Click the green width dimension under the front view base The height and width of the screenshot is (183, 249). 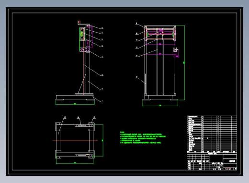pyautogui.click(x=160, y=105)
